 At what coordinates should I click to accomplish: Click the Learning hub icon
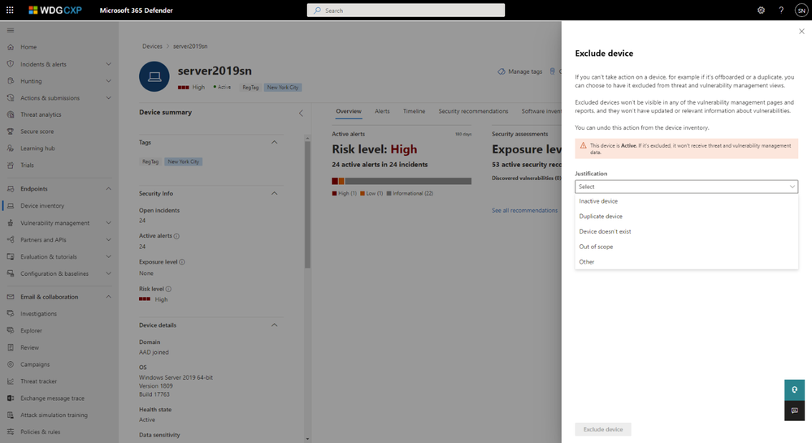tap(11, 148)
